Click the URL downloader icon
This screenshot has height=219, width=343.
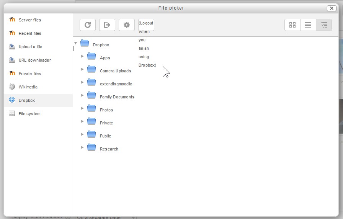[12, 60]
